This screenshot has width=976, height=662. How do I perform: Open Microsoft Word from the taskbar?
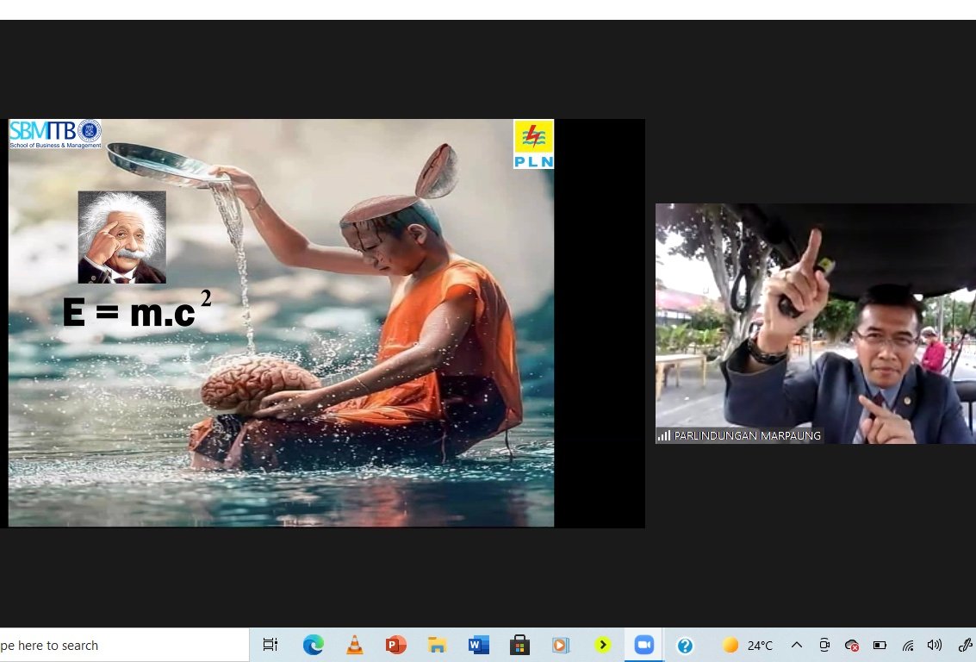click(x=478, y=645)
